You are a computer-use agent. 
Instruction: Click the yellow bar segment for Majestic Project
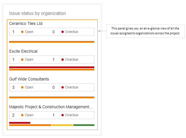[x=62, y=125]
